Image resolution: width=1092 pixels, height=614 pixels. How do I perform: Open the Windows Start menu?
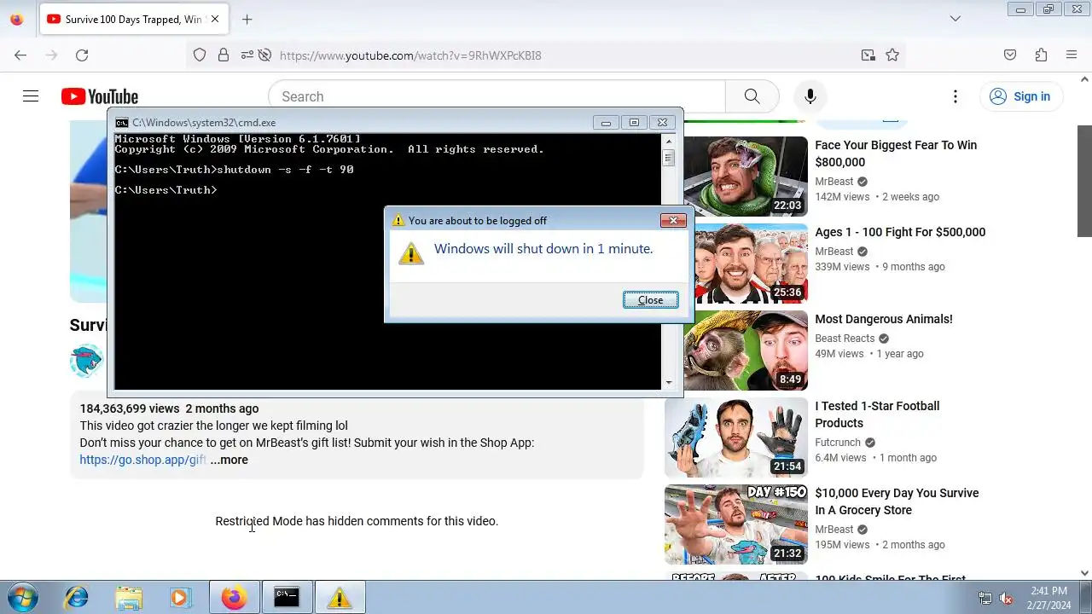pyautogui.click(x=23, y=598)
